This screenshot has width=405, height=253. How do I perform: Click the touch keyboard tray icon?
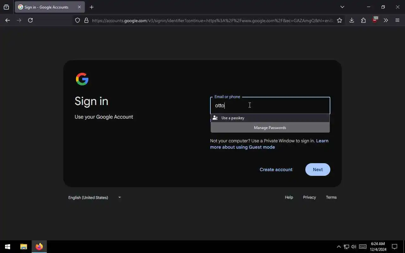click(363, 247)
